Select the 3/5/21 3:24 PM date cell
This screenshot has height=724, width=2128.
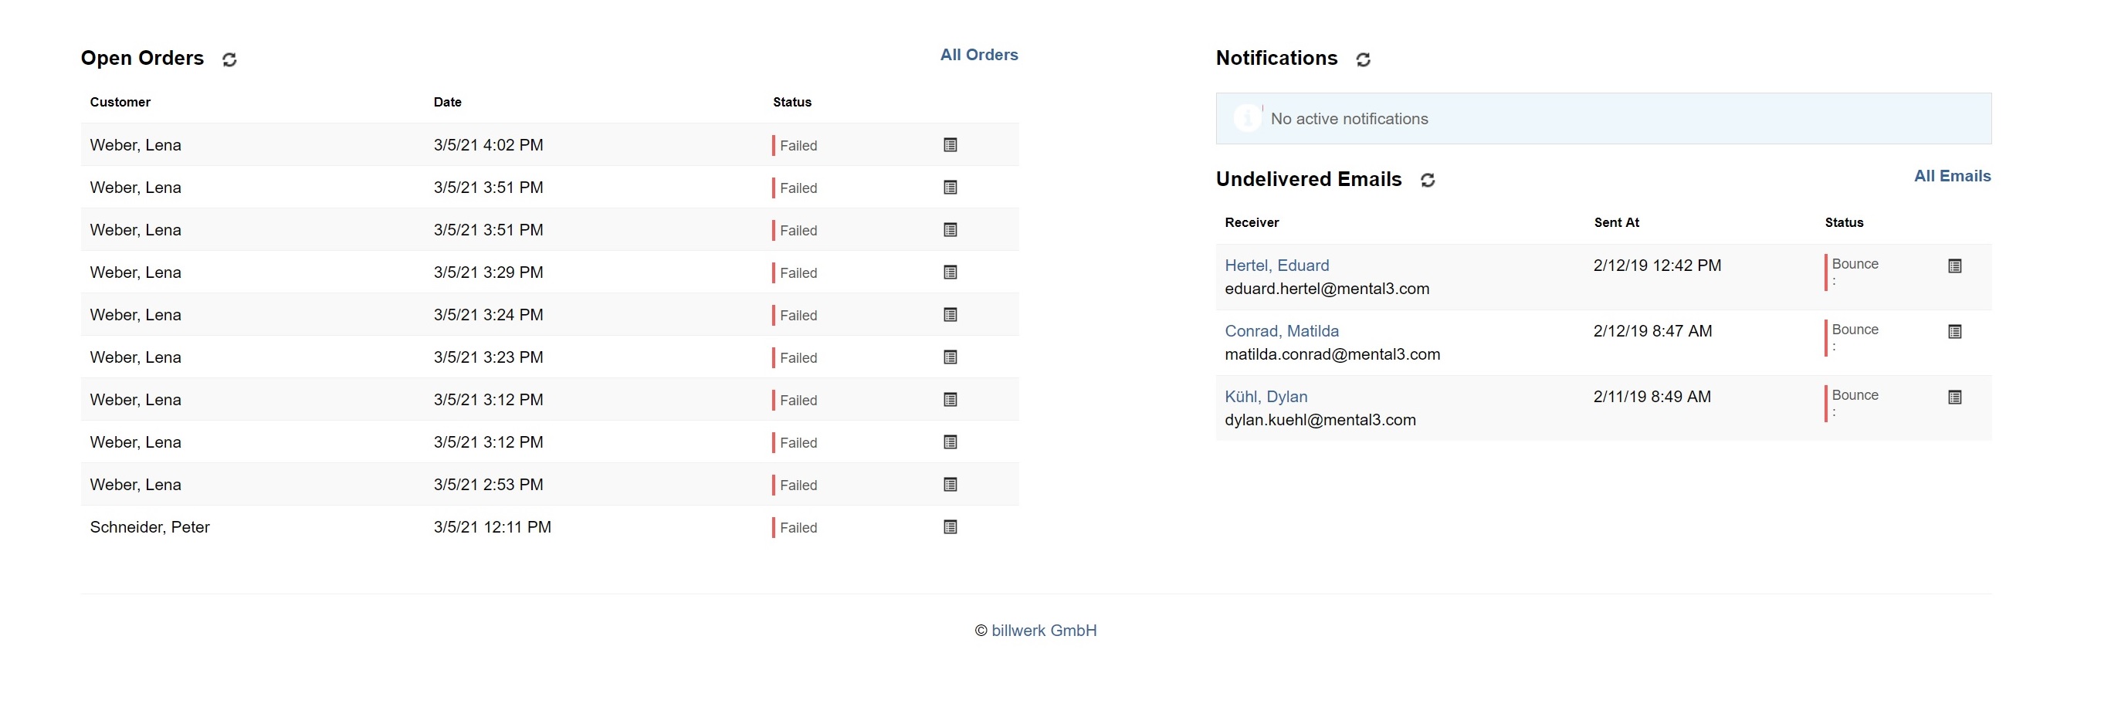(488, 315)
